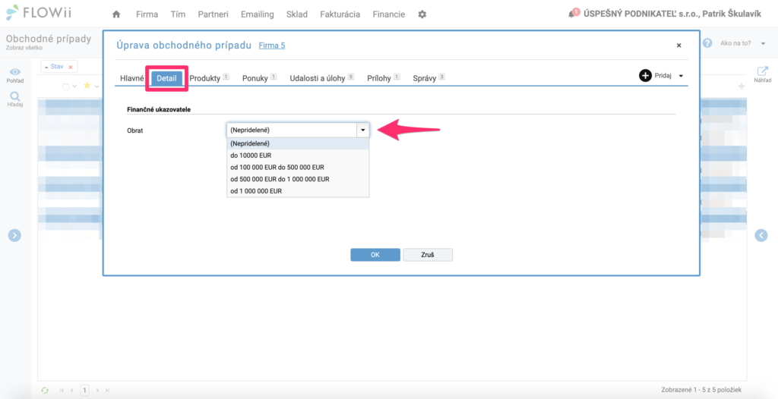
Task: Add column with plus icon in grid header
Action: pos(742,86)
